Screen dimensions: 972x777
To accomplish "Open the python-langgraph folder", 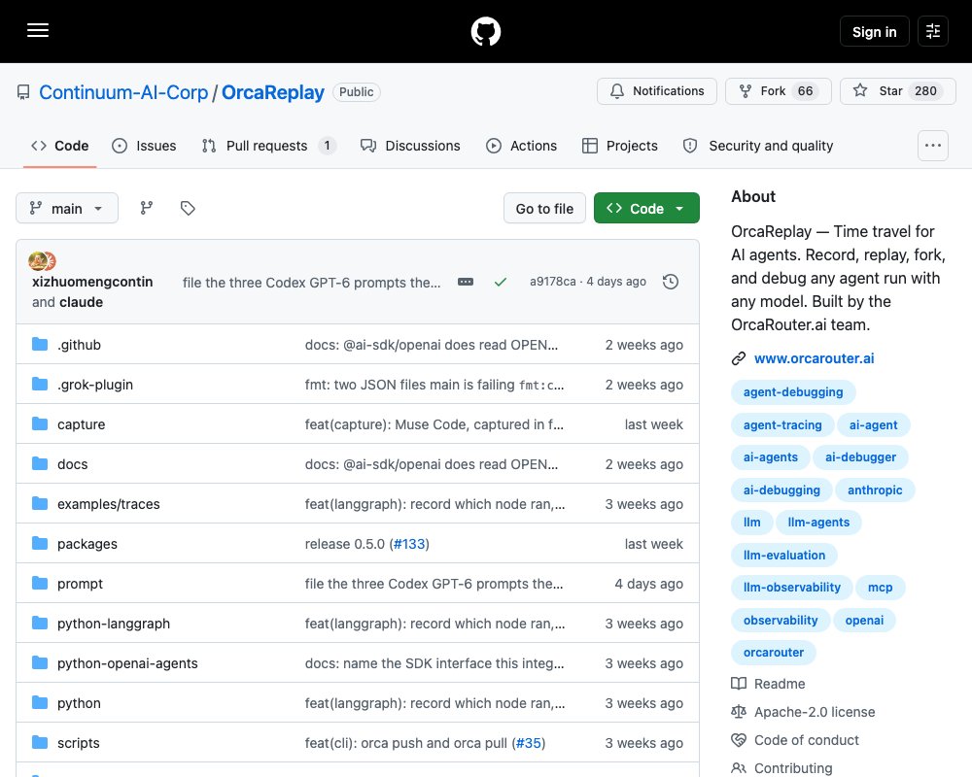I will [114, 624].
